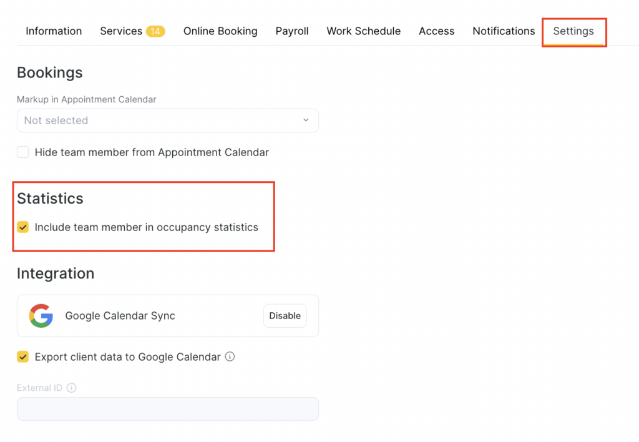Click the Google logo icon
Viewport: 639px width, 442px height.
coord(41,316)
